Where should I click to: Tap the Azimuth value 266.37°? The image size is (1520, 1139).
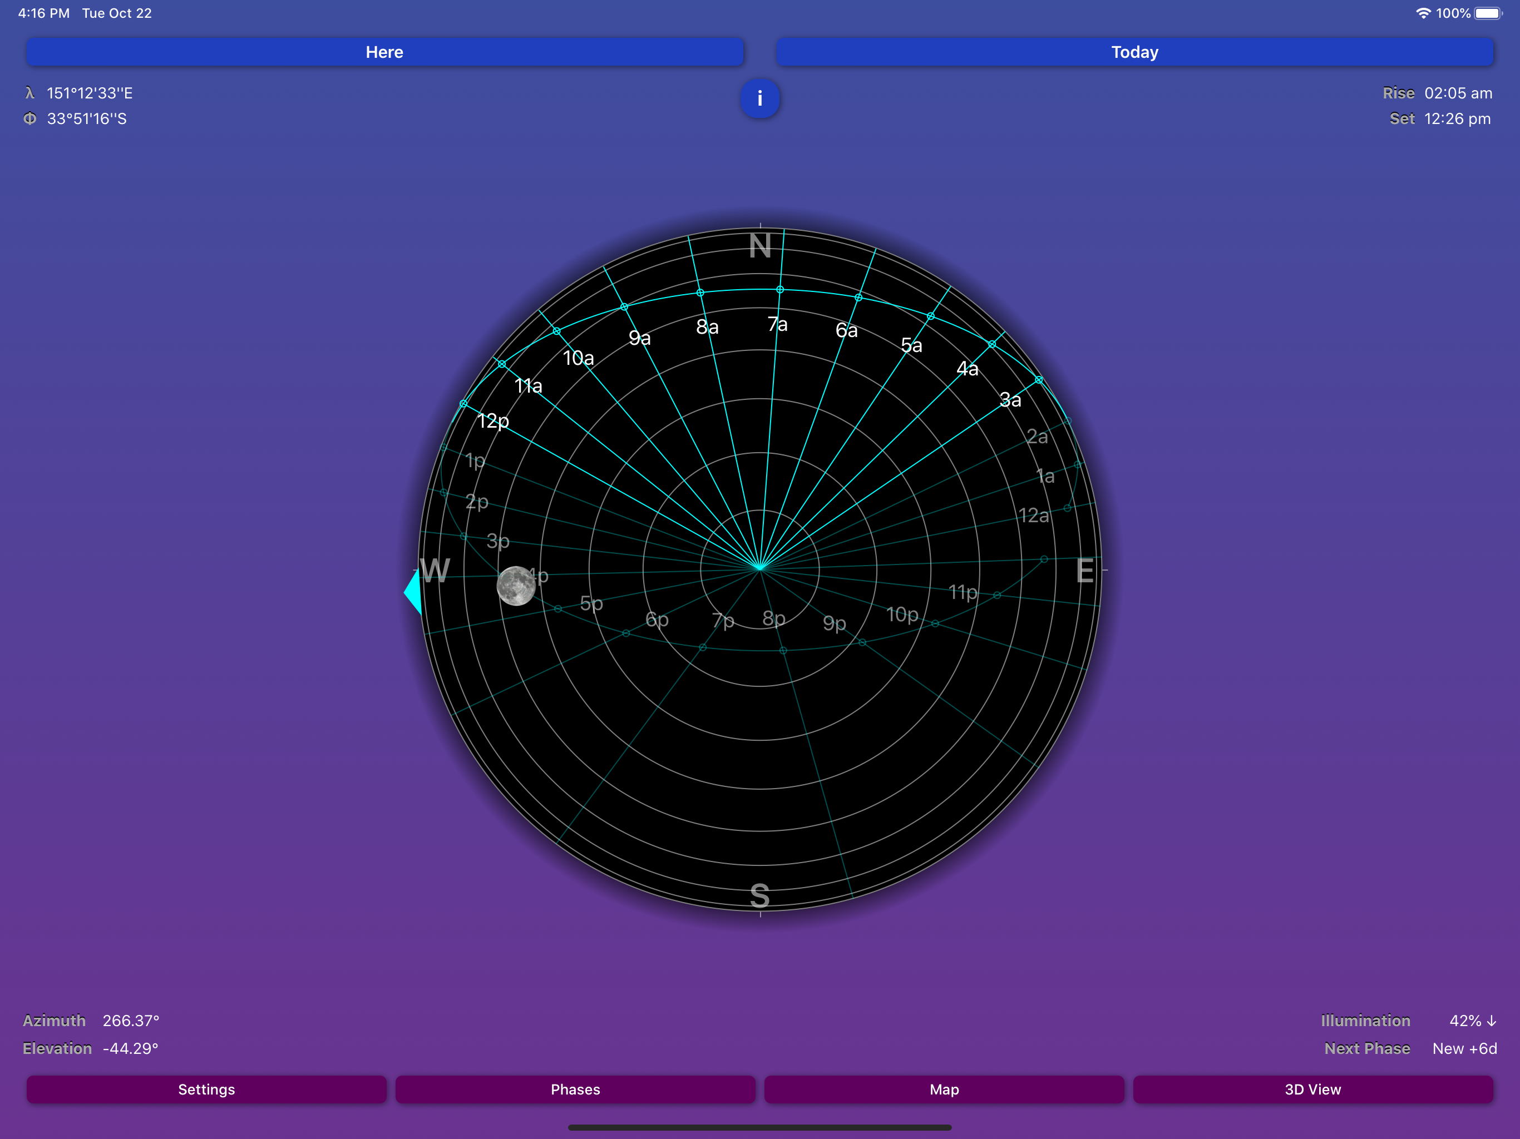click(x=131, y=1021)
